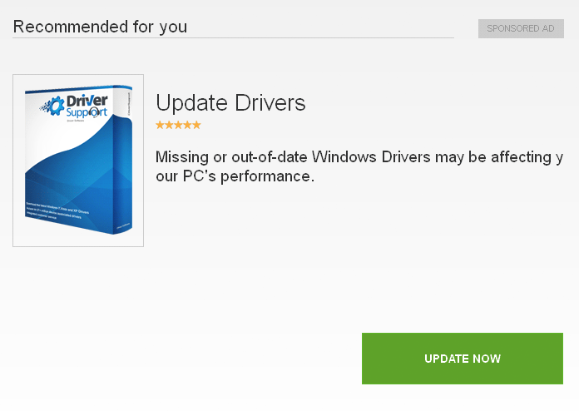The image size is (579, 411).
Task: Click the second star in the rating
Action: tap(169, 125)
